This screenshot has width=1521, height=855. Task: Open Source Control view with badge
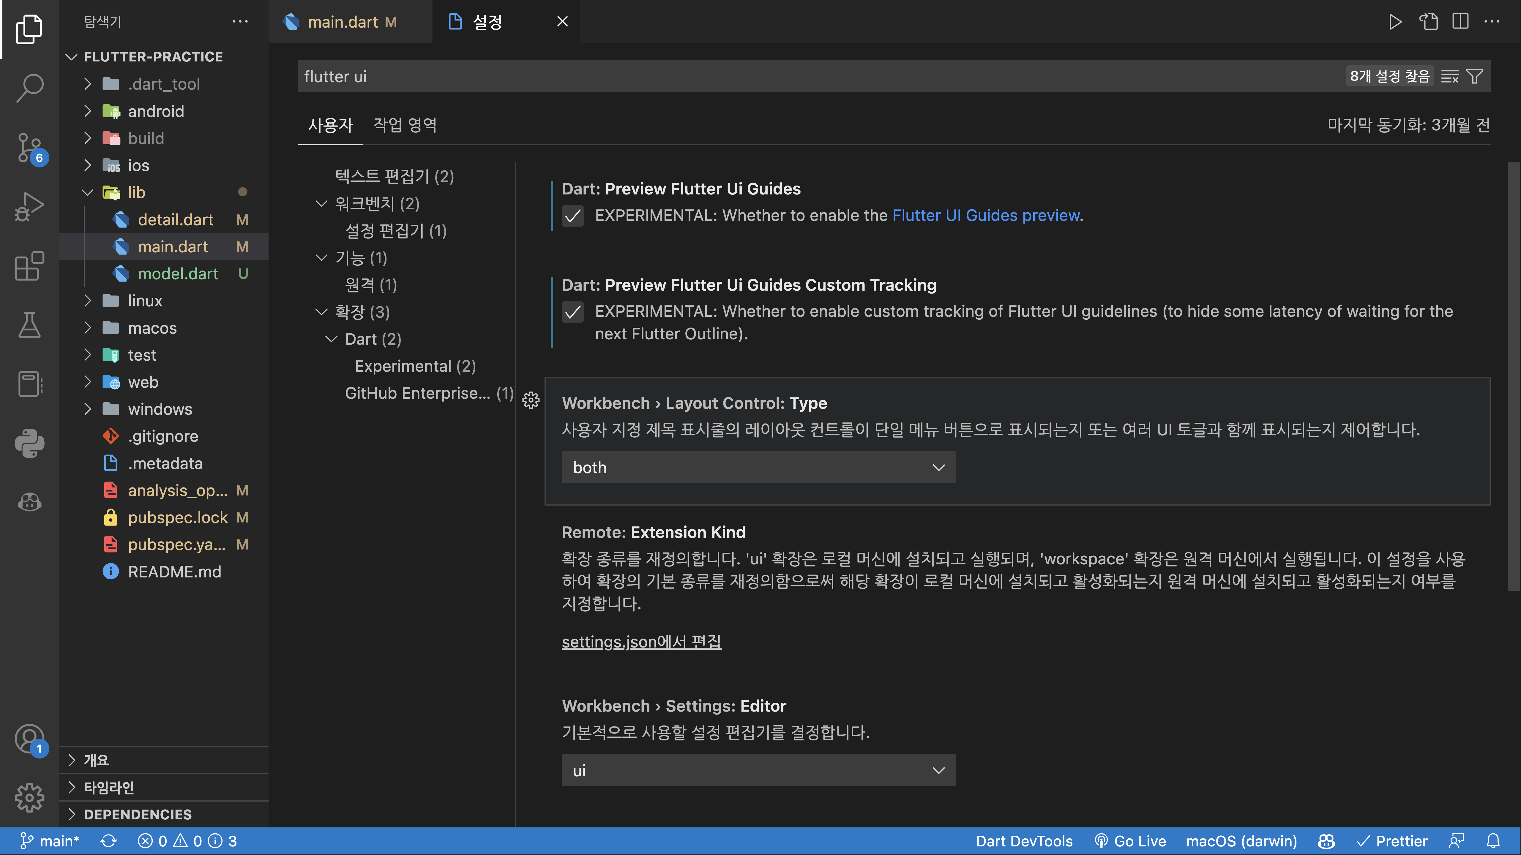pyautogui.click(x=29, y=148)
